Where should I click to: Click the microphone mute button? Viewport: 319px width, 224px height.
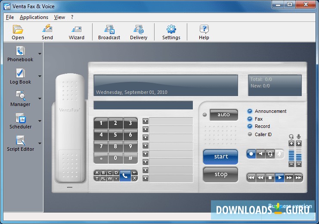tap(279, 154)
